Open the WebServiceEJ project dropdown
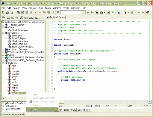 [43, 18]
